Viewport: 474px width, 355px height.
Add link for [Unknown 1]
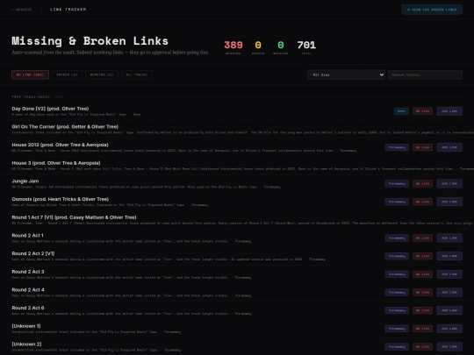[x=449, y=329]
